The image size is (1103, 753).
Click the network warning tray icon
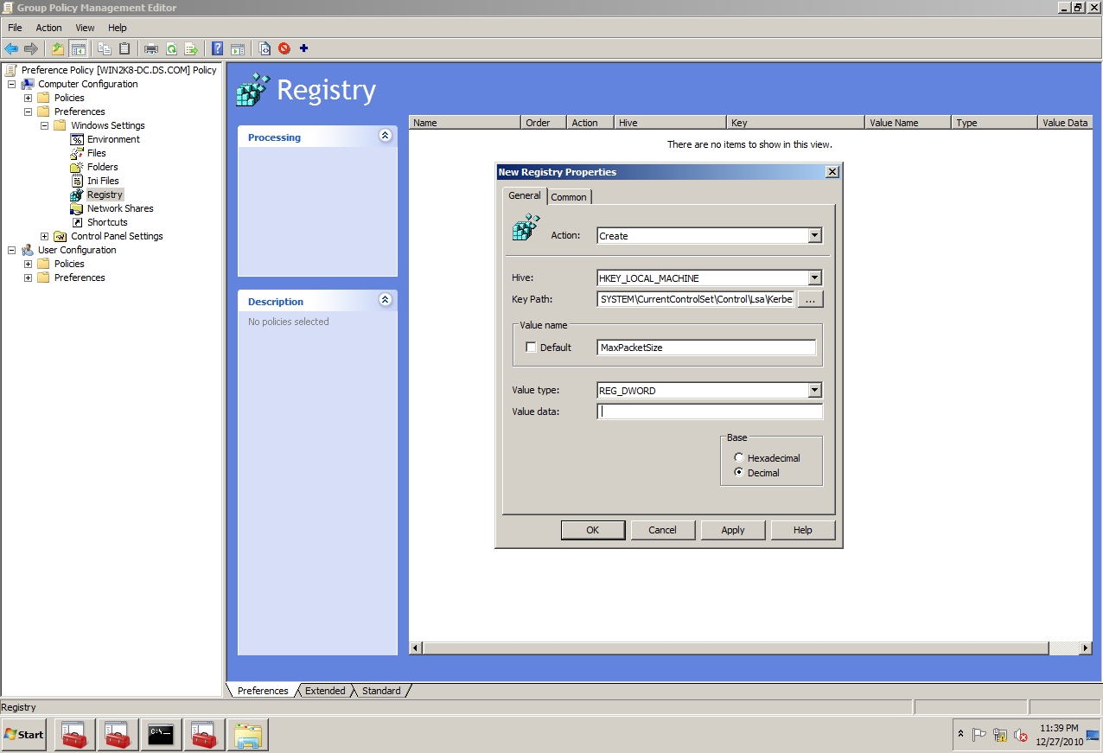(x=1000, y=735)
